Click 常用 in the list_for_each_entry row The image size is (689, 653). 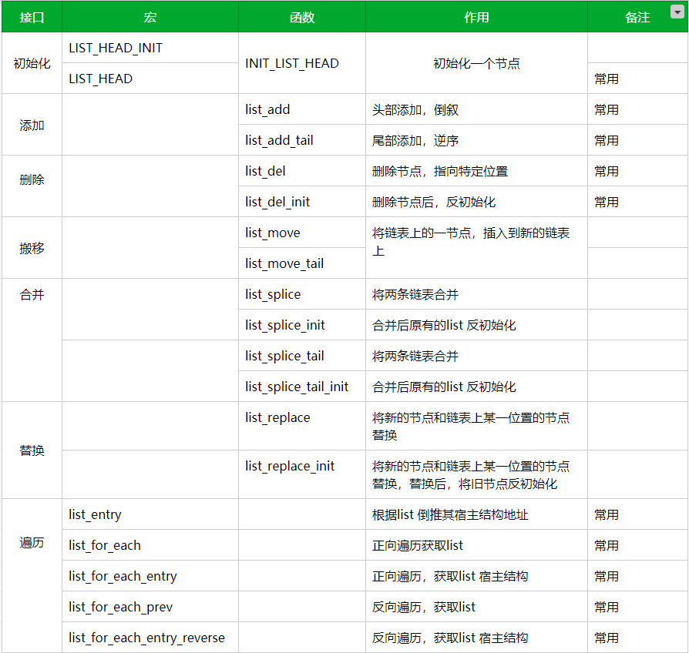tap(607, 576)
